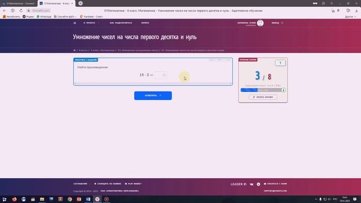This screenshot has width=361, height=203.
Task: Click the red screen recorder taskbar icon
Action: pos(107,199)
